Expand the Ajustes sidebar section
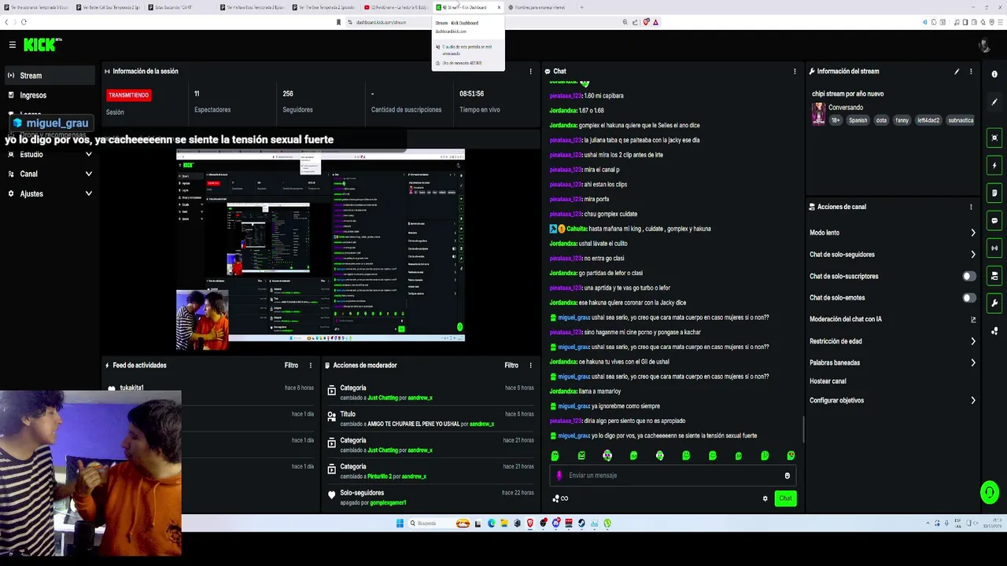The width and height of the screenshot is (1007, 566). [49, 193]
